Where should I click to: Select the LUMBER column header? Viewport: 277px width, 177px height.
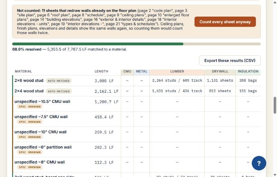[x=177, y=72]
